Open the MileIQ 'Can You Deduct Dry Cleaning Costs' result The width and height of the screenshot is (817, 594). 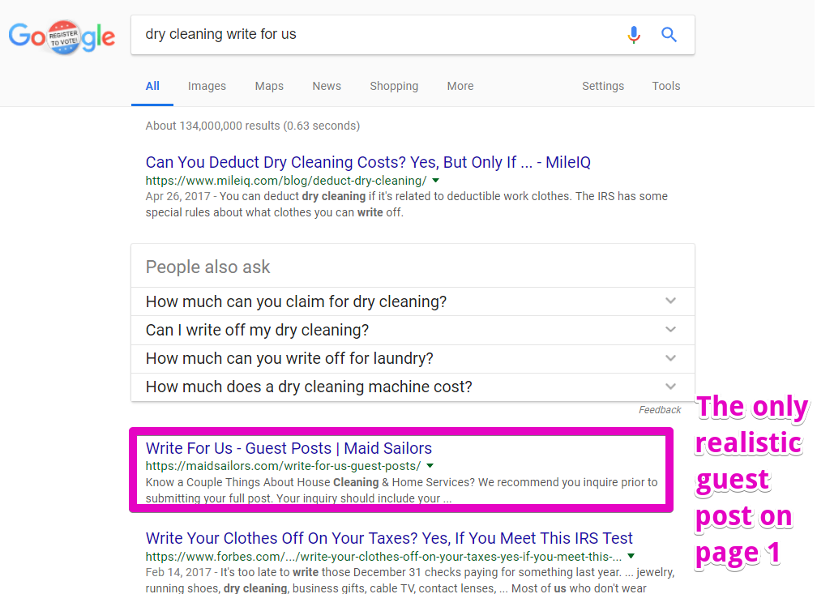click(x=368, y=163)
